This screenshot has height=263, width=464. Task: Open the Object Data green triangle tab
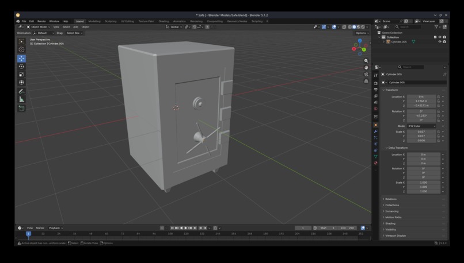[375, 156]
